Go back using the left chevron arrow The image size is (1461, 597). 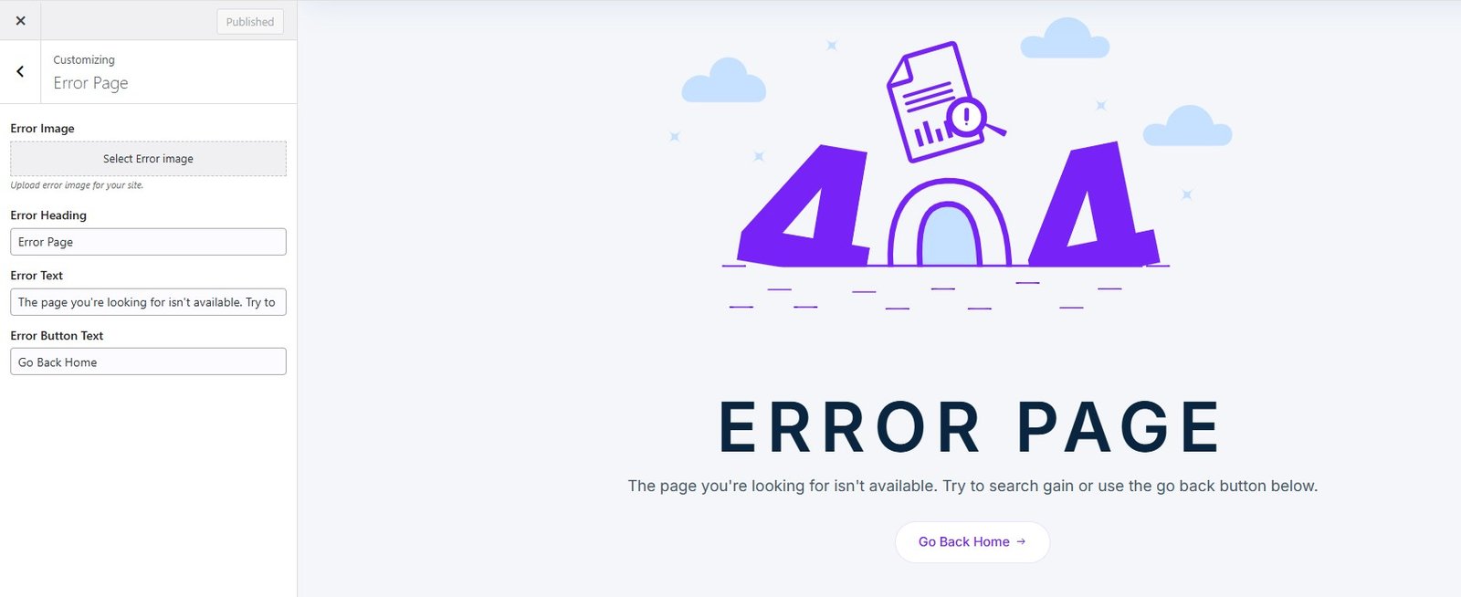(20, 71)
